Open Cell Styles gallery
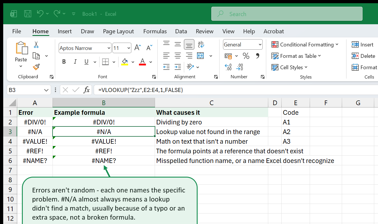The width and height of the screenshot is (378, 224). 289,67
